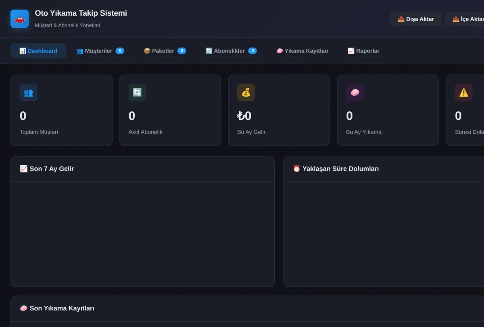Image resolution: width=484 pixels, height=327 pixels.
Task: Switch to the Müşteriler tab
Action: 100,51
